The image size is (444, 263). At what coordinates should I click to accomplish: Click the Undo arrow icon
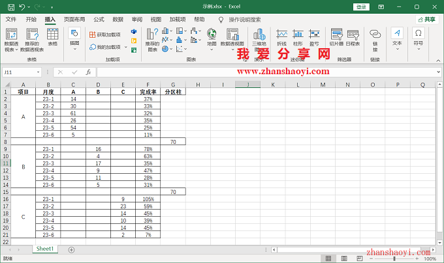click(22, 7)
